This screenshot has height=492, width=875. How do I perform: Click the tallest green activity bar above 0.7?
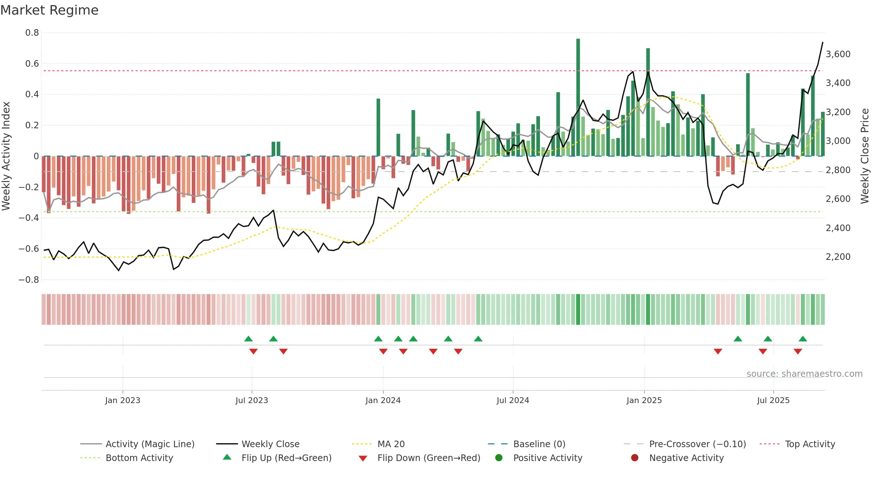click(578, 97)
